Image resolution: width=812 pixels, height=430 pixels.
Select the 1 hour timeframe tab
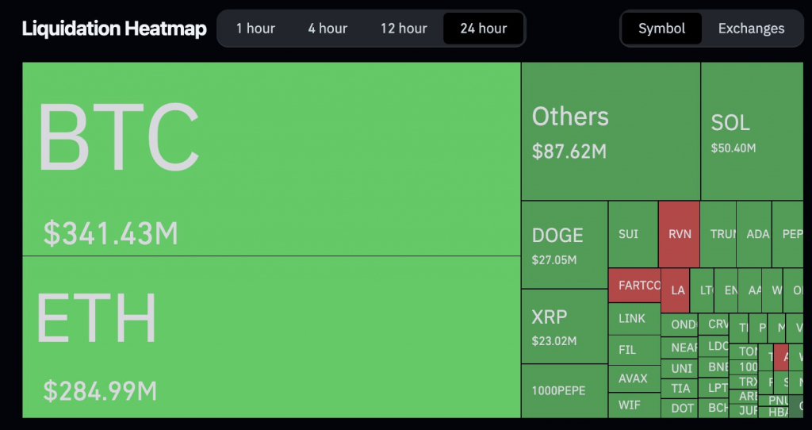point(255,29)
